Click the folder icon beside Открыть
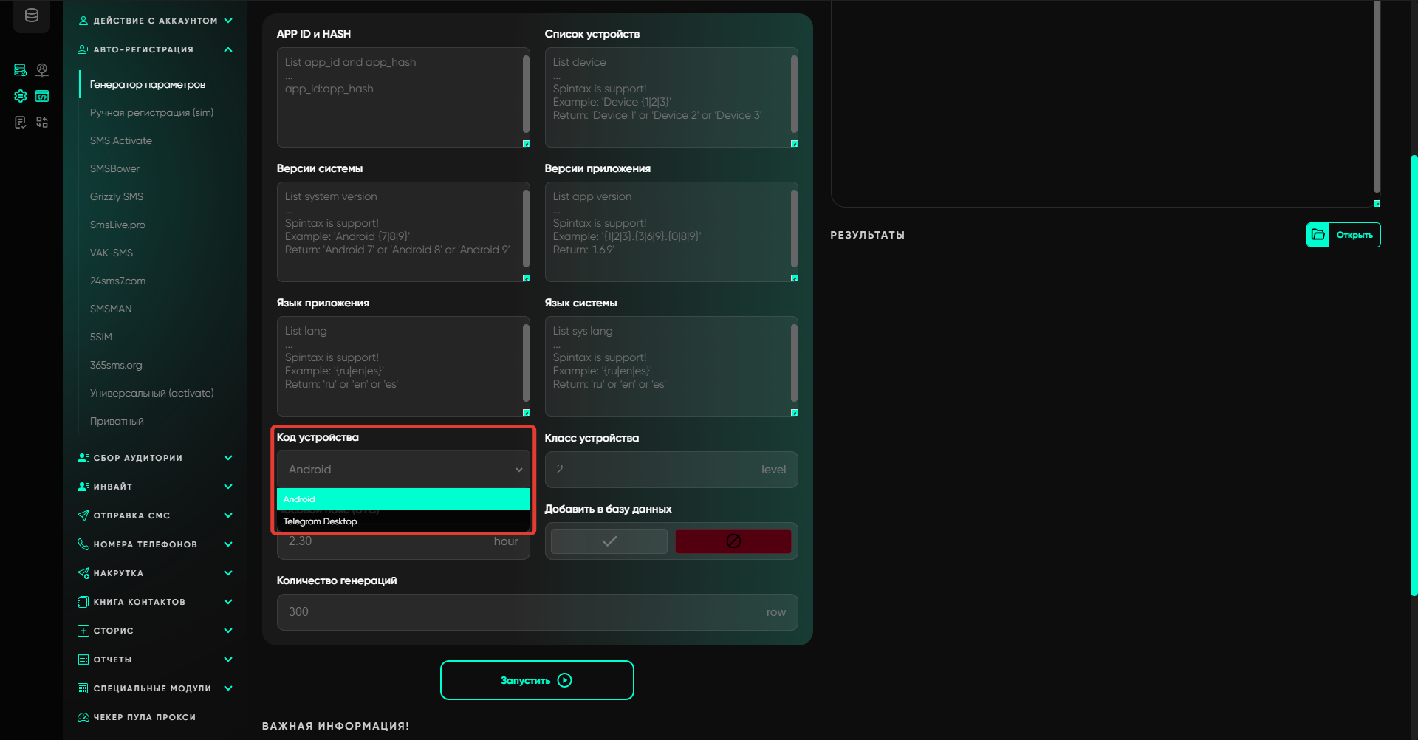Image resolution: width=1418 pixels, height=740 pixels. [1318, 235]
